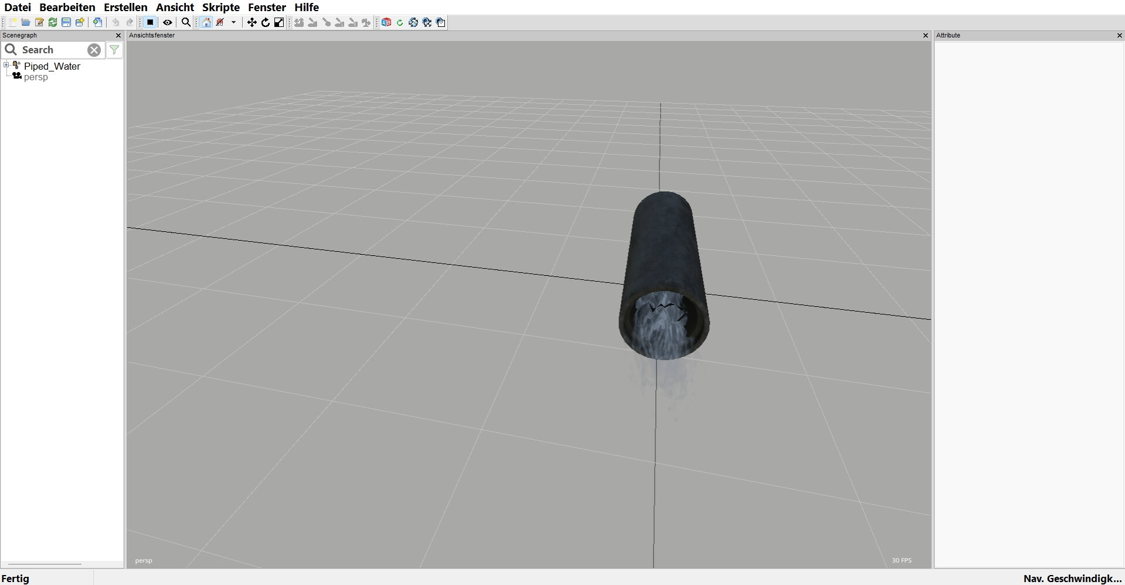Select the rotate tool
The image size is (1125, 585).
pos(266,22)
